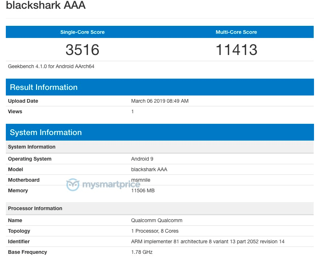Click the 11506 MB memory value
This screenshot has height=260, width=322.
(x=143, y=191)
